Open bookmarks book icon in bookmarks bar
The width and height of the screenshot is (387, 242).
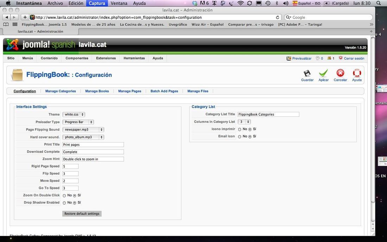pos(6,24)
